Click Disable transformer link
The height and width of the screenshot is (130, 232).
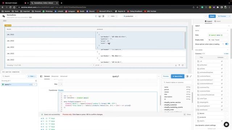pyautogui.click(x=61, y=90)
